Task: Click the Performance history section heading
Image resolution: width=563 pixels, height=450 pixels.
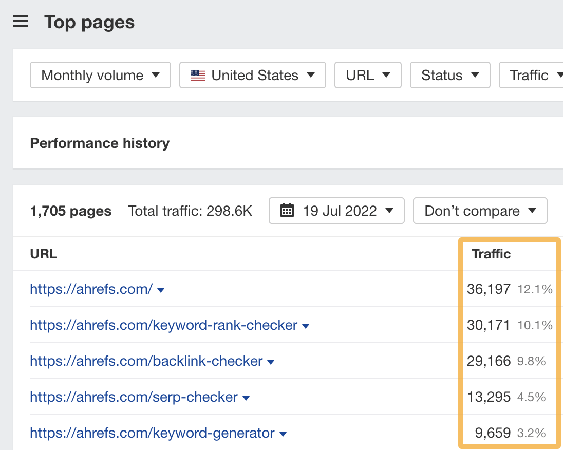Action: (100, 143)
